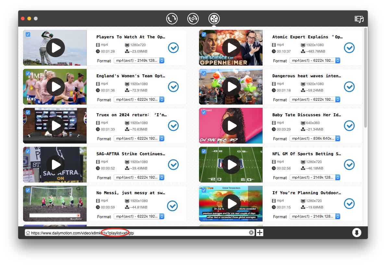Play the Oppenheimer video thumbnail
The height and width of the screenshot is (265, 386).
(x=231, y=48)
